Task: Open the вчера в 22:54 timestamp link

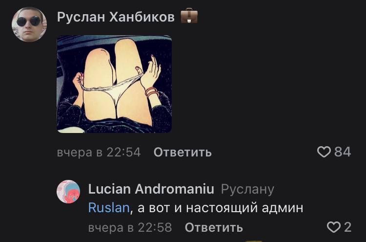Action: [x=99, y=153]
